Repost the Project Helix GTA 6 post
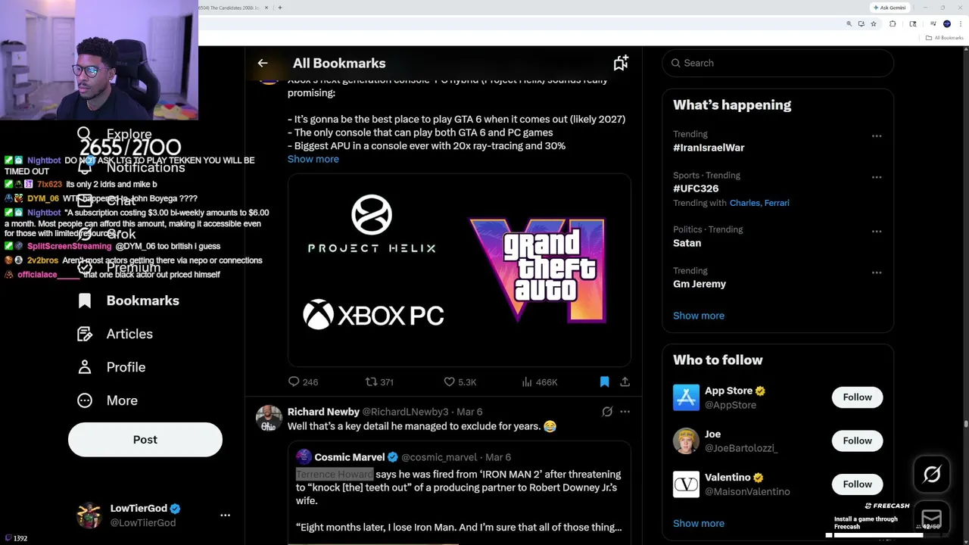Screen dimensions: 969x545 click(379, 382)
